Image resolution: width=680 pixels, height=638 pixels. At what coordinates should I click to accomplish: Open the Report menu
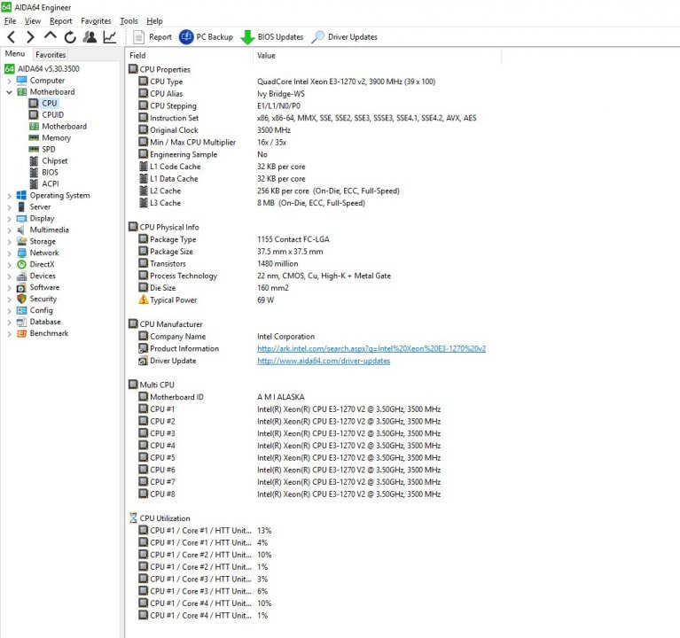tap(60, 20)
